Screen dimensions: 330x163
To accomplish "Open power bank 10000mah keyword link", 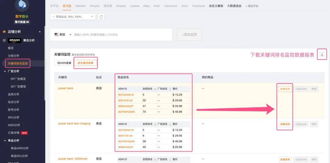I will 73,159.
